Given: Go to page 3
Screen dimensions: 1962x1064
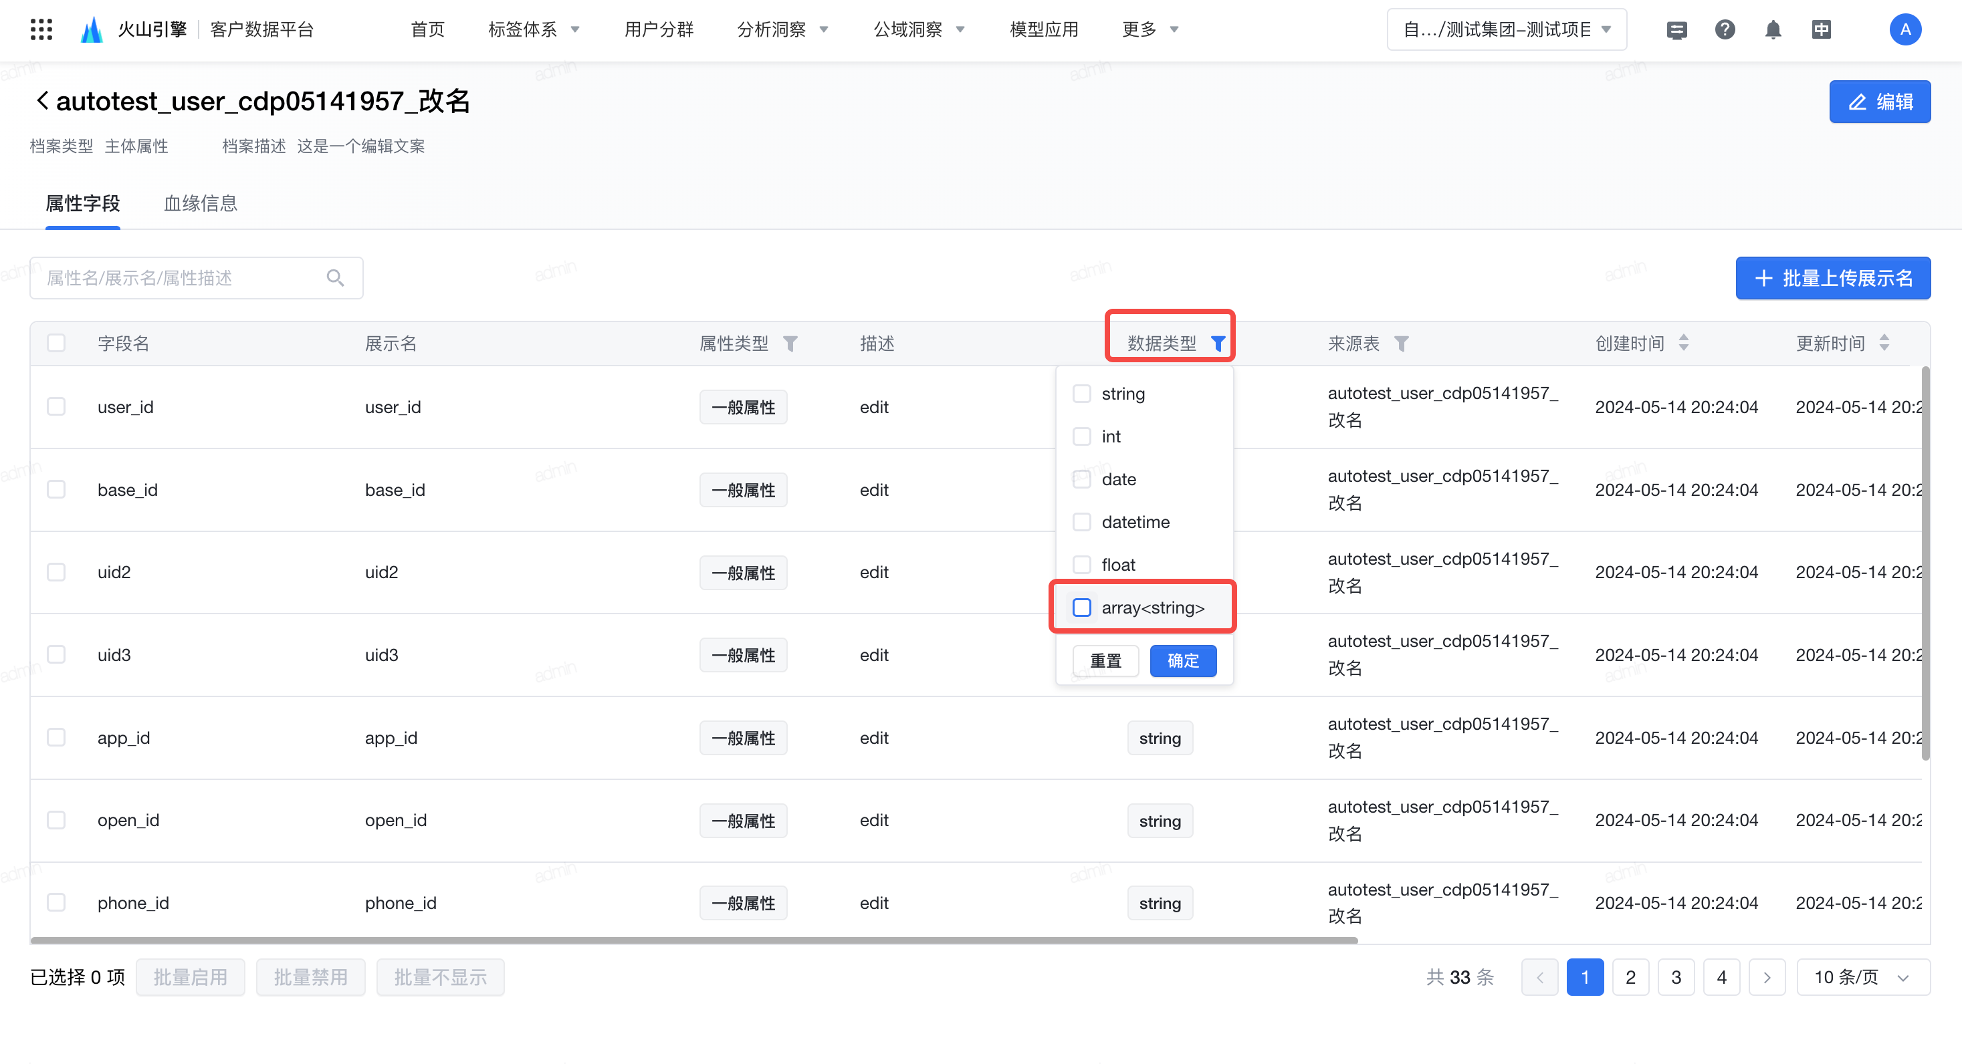Looking at the screenshot, I should 1676,976.
